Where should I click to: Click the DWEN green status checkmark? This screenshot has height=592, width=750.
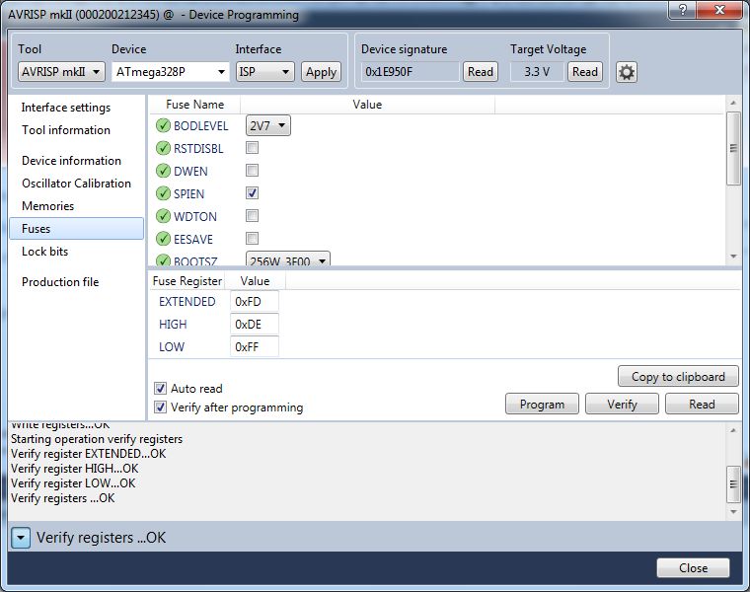[163, 171]
